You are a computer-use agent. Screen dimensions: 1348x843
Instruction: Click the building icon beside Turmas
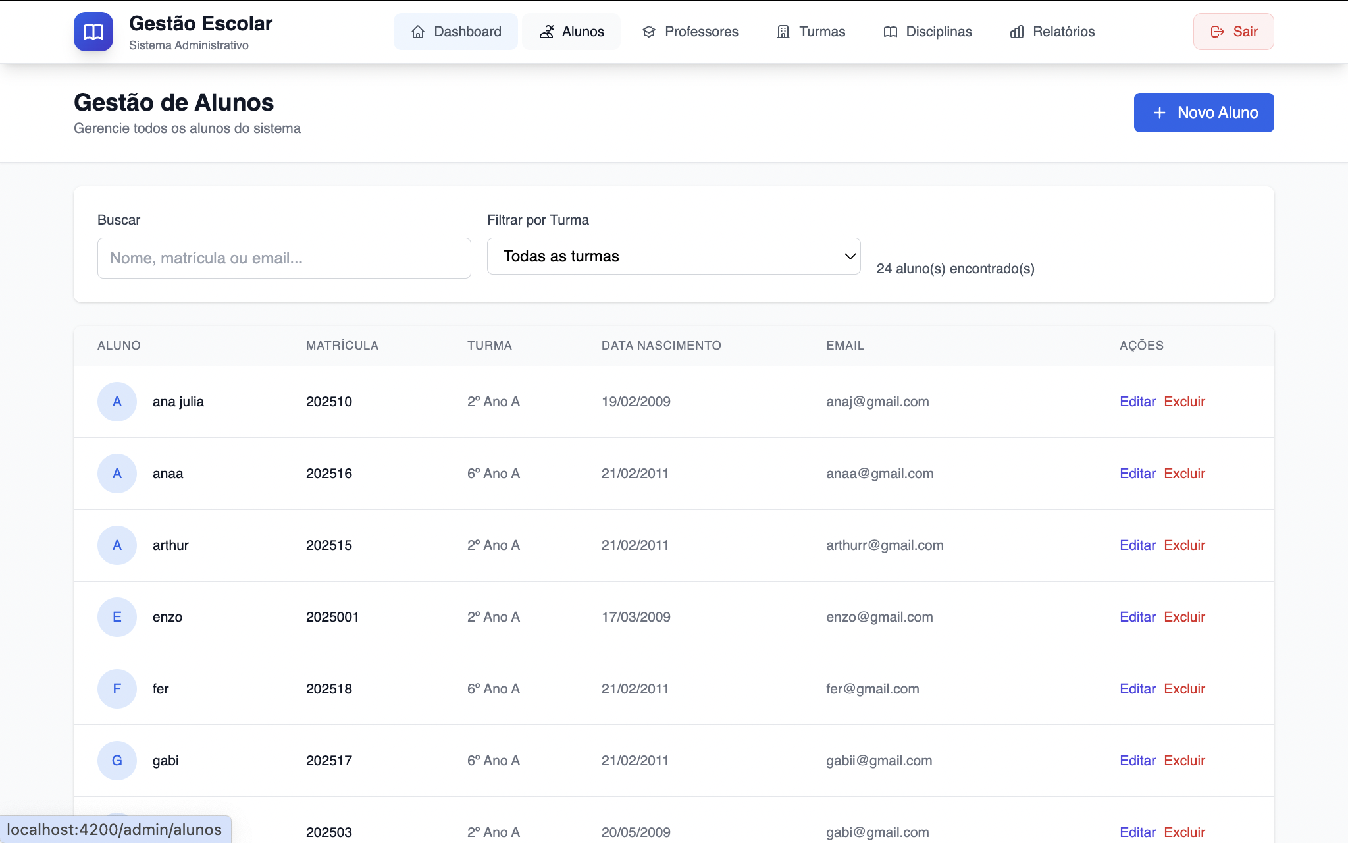(783, 32)
